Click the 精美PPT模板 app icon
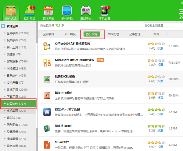Viewport: 183px width, 151px height. tap(47, 96)
